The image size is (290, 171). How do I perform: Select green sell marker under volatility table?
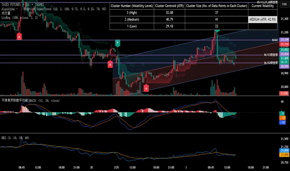pos(217,31)
